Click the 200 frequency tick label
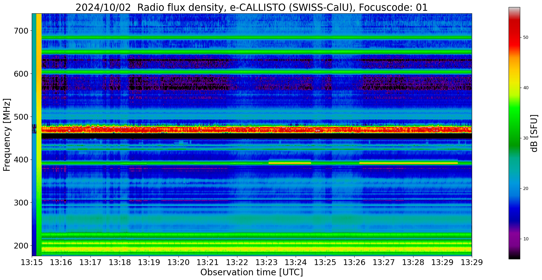The height and width of the screenshot is (280, 542). tap(21, 246)
